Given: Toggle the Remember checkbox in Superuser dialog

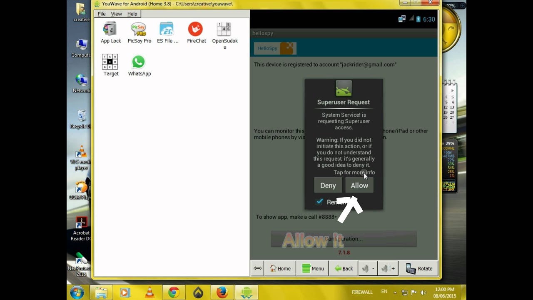Looking at the screenshot, I should (319, 202).
